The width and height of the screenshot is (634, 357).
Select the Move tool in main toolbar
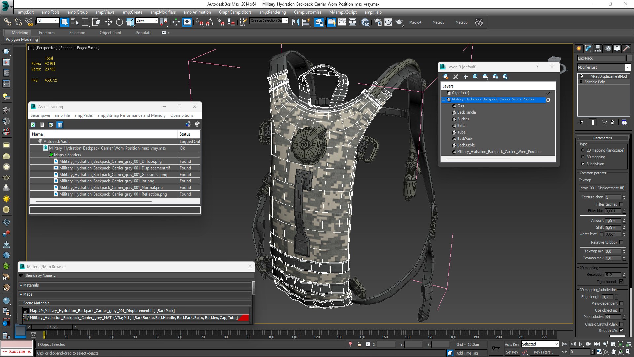click(108, 22)
